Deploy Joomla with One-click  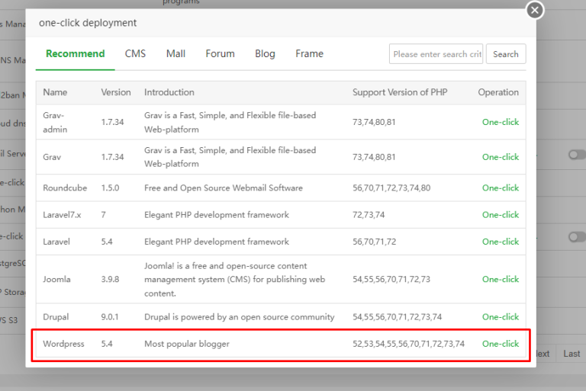[x=501, y=279]
